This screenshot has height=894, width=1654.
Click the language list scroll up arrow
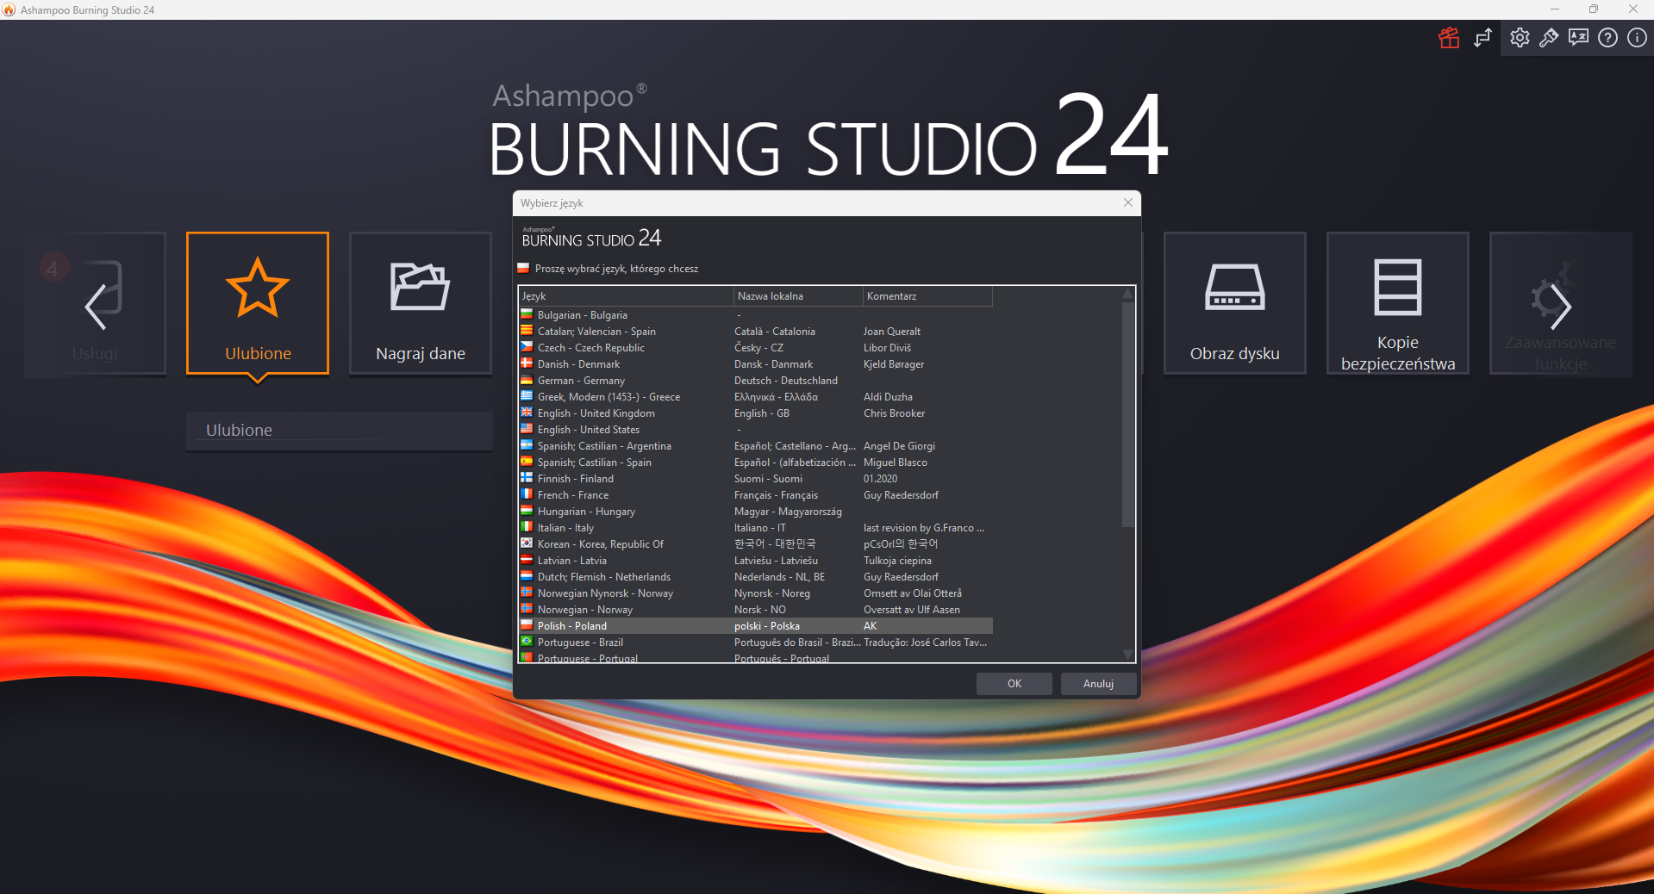1127,294
